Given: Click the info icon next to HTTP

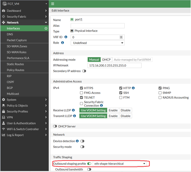Looking at the screenshot, I should click(133, 88).
